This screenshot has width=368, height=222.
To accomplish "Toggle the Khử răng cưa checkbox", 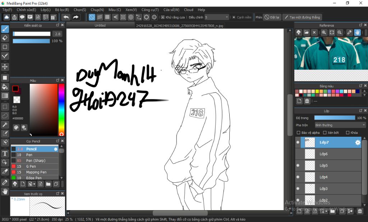I will [163, 17].
